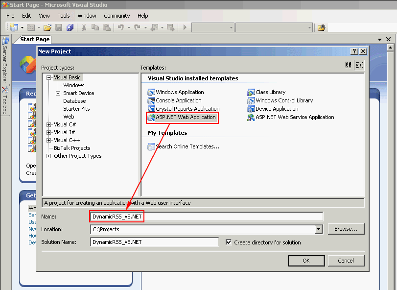This screenshot has height=290, width=397.
Task: Click the Save floppy disk icon
Action: click(59, 27)
